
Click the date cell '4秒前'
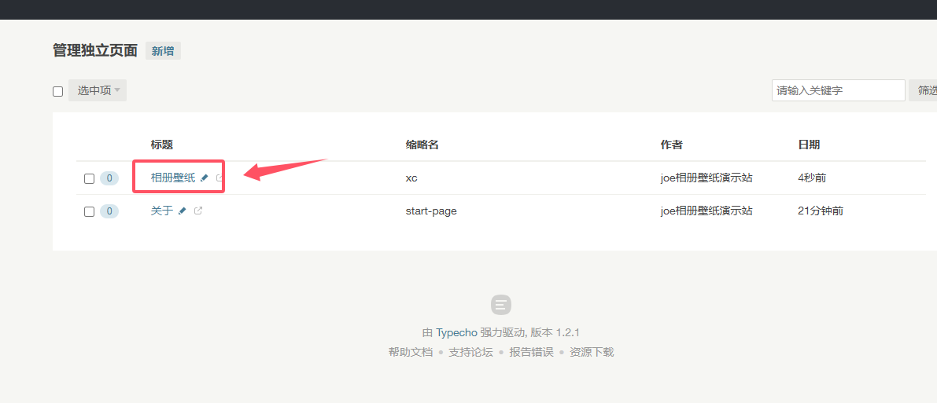coord(812,178)
